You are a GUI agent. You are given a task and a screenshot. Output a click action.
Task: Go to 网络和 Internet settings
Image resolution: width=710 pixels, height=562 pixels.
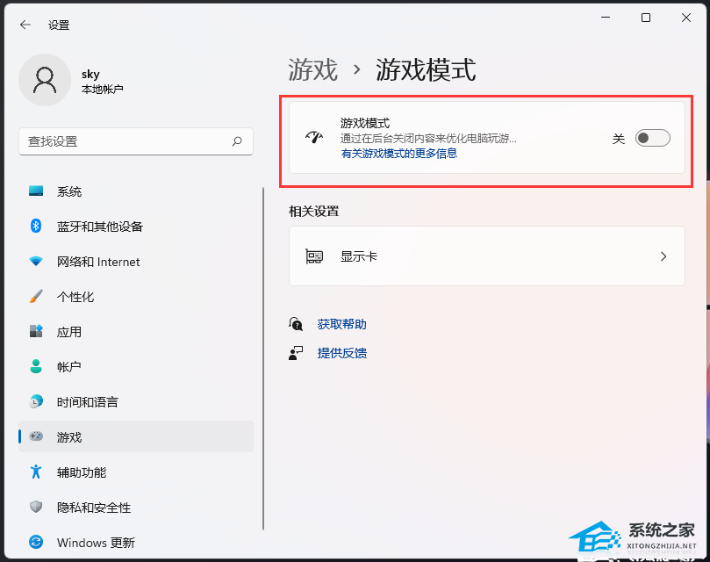click(x=136, y=262)
